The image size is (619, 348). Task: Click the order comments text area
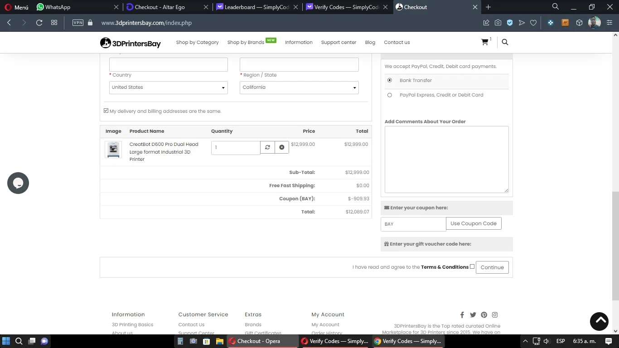click(446, 159)
